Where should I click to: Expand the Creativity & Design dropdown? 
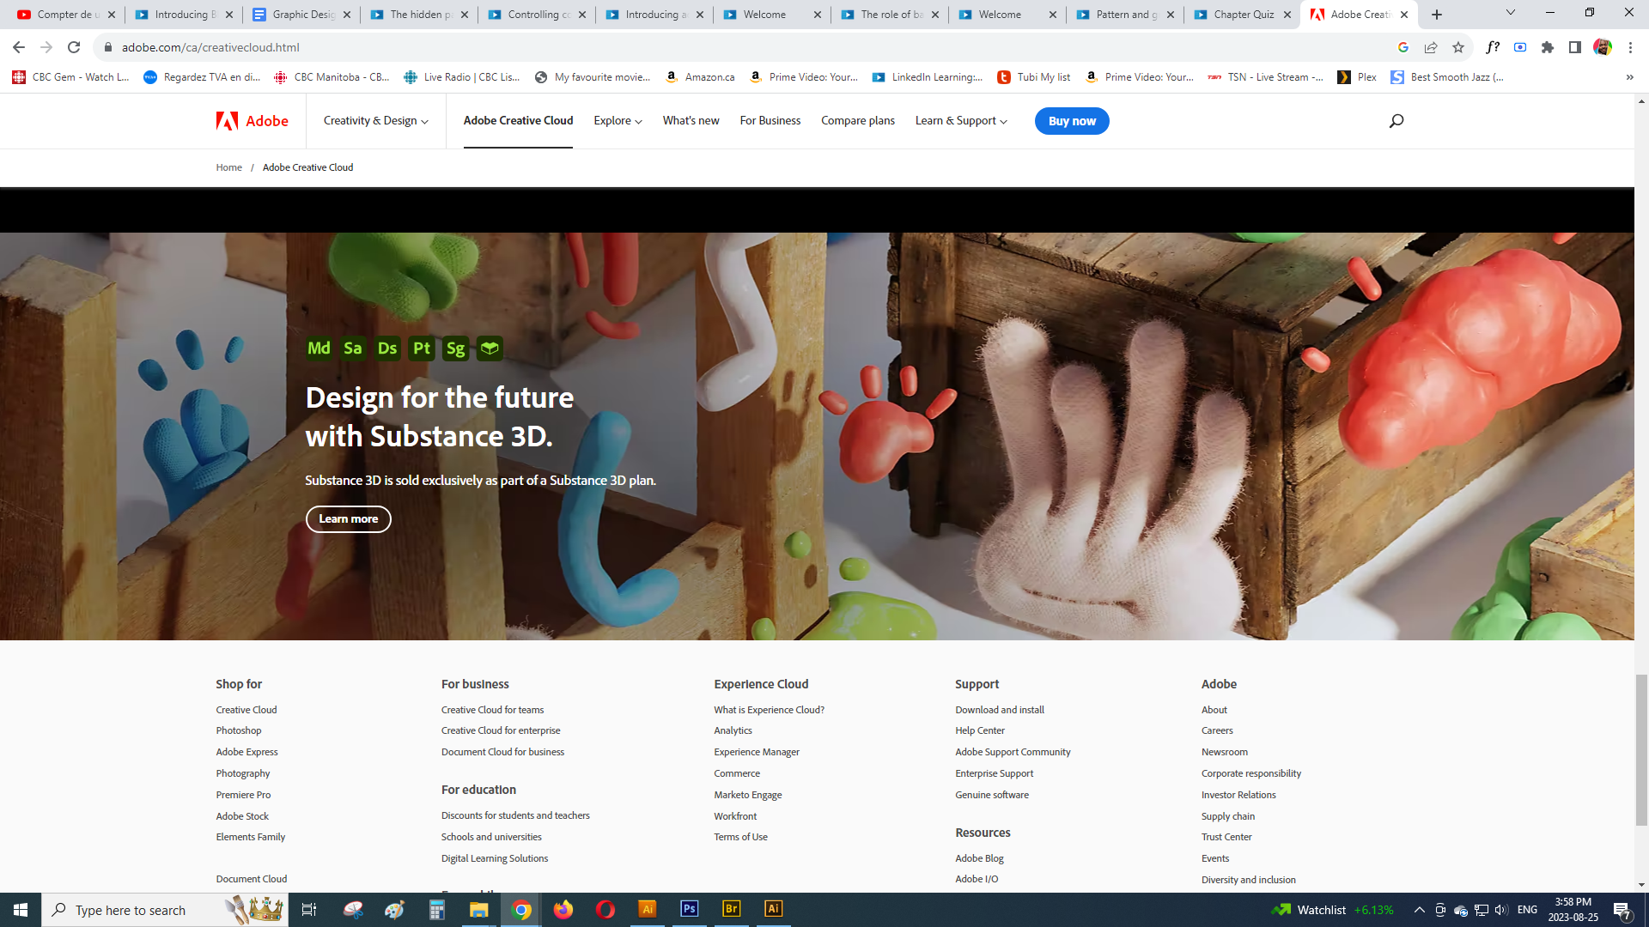375,121
